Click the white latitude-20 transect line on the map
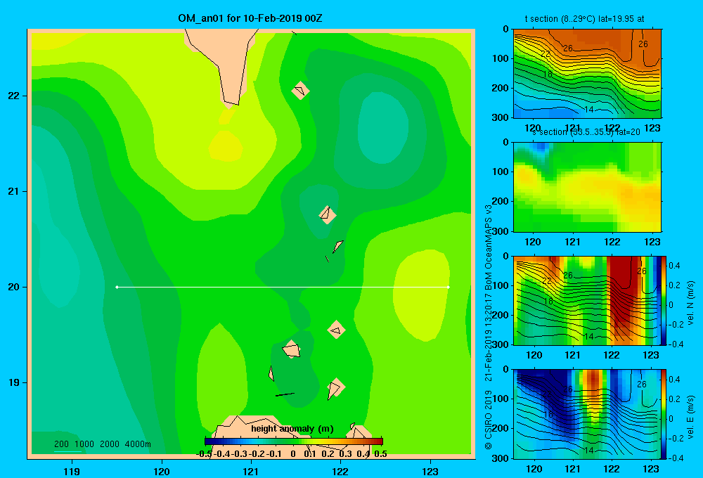 pyautogui.click(x=283, y=287)
